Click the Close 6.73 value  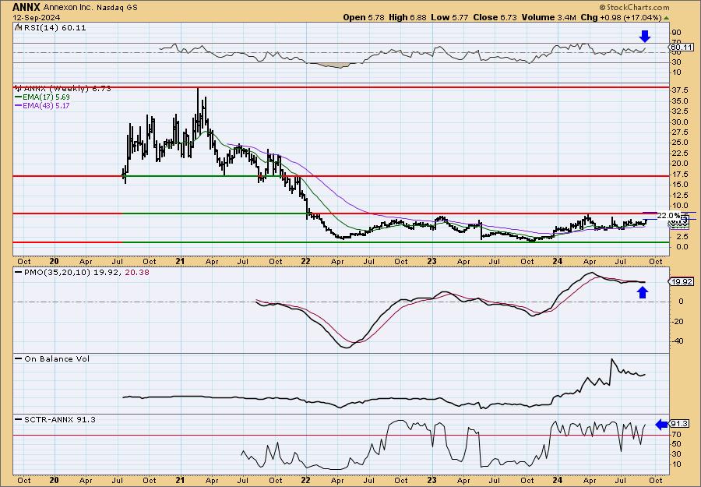495,17
